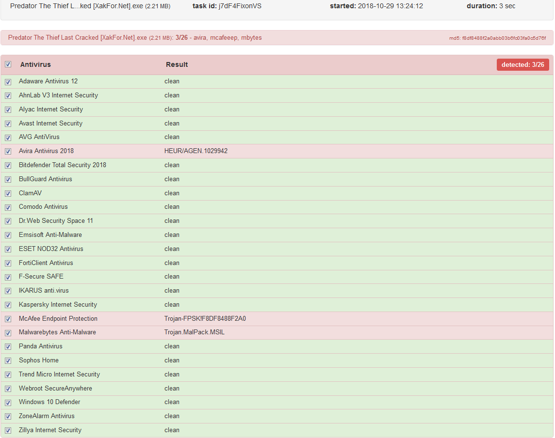
Task: Click 'clean' result for Zillya Internet Security
Action: [x=172, y=430]
